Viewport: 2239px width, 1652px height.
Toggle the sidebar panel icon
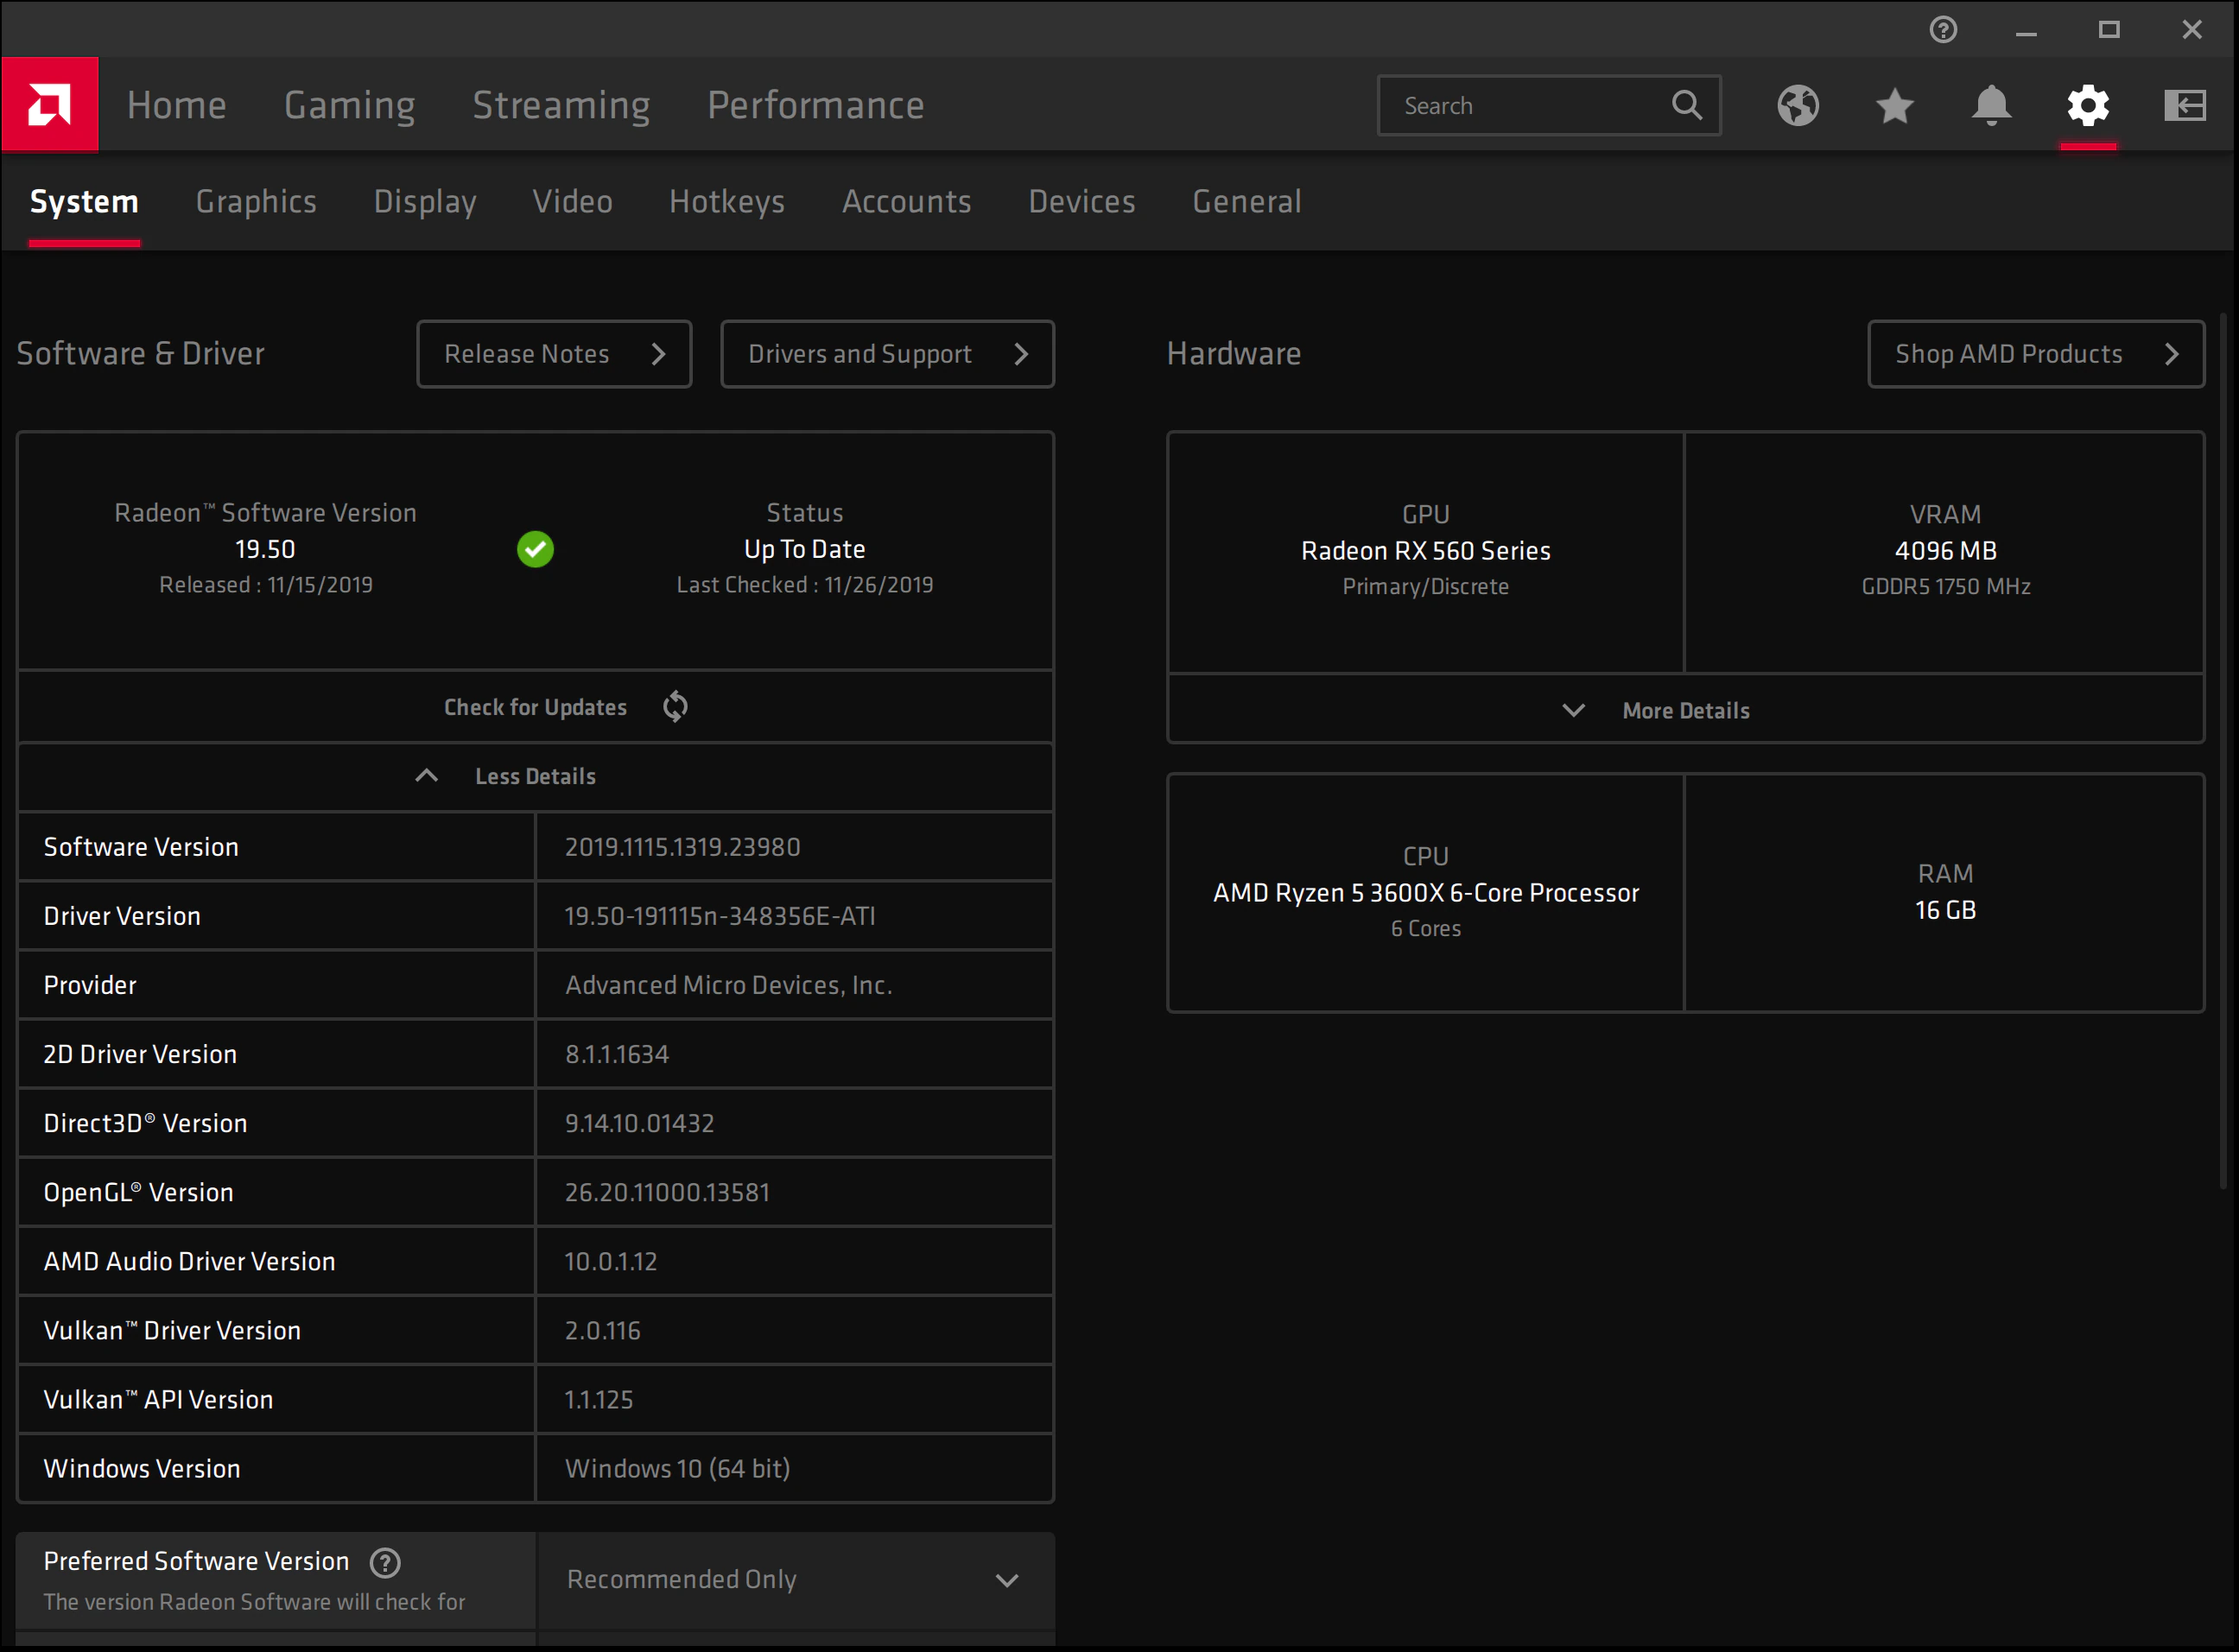2185,105
